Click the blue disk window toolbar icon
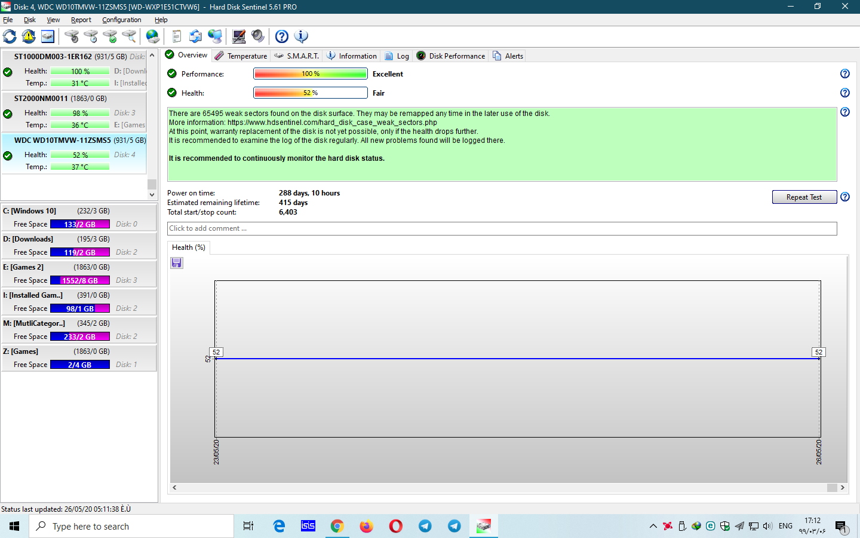The image size is (860, 538). point(48,36)
